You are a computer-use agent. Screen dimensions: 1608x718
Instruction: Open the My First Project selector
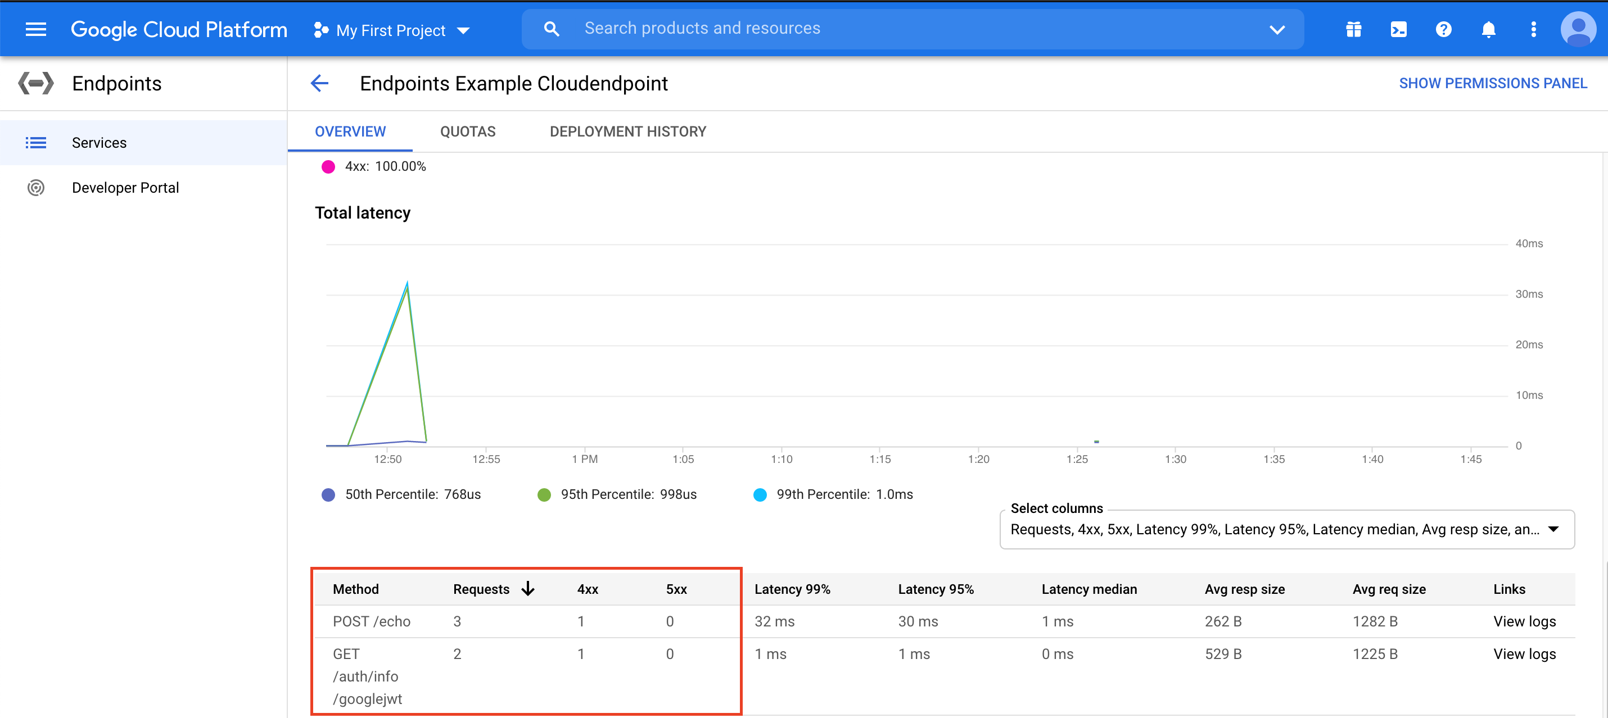(x=390, y=29)
